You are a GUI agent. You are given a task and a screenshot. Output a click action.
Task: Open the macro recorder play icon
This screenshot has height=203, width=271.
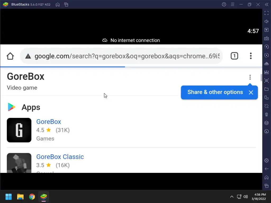(x=266, y=47)
